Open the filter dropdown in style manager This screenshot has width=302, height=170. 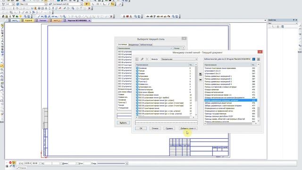[x=179, y=59]
